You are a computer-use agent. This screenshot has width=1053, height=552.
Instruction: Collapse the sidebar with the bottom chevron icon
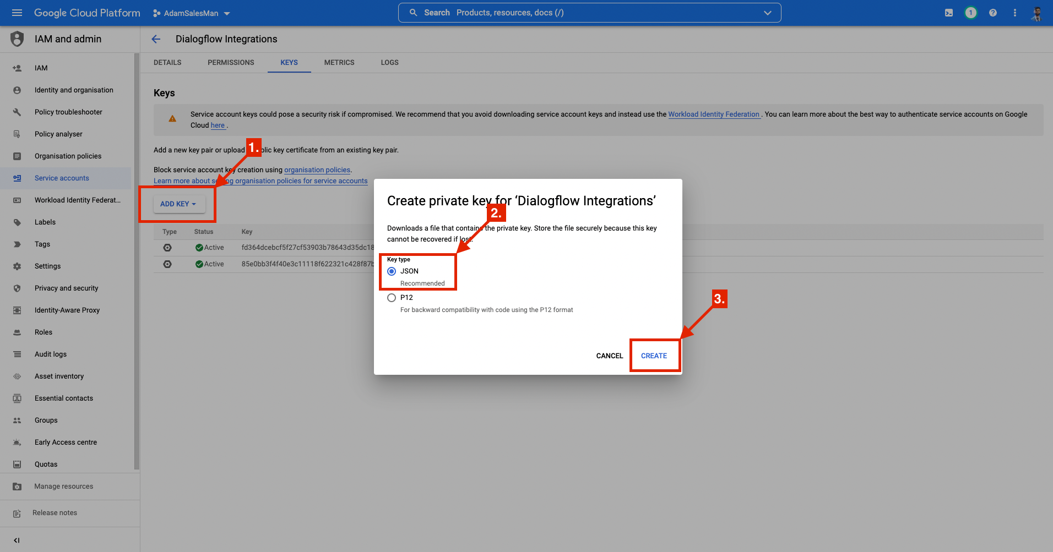[x=17, y=540]
